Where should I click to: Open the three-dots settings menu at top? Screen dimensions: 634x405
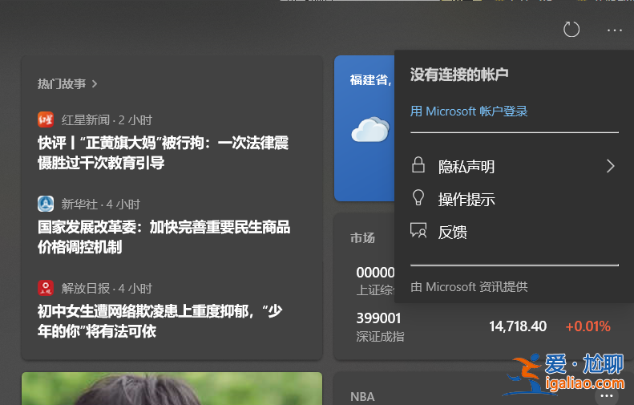click(x=614, y=30)
